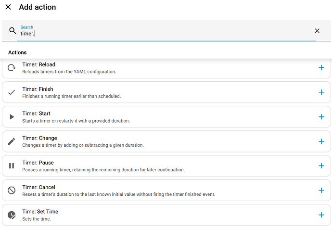Viewport: 332px width, 228px height.
Task: Select the Timer: Start list entry
Action: pyautogui.click(x=144, y=117)
